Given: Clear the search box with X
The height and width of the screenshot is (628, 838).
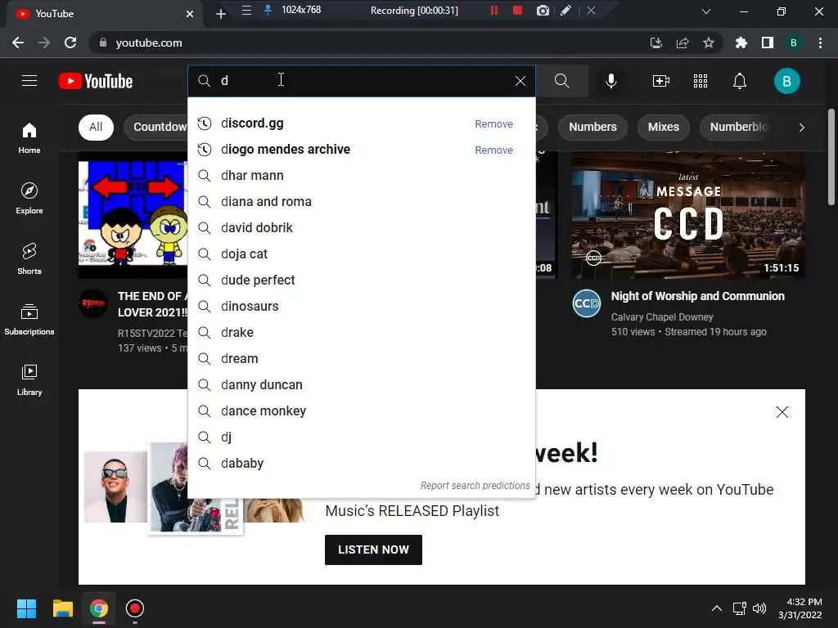Looking at the screenshot, I should tap(520, 81).
